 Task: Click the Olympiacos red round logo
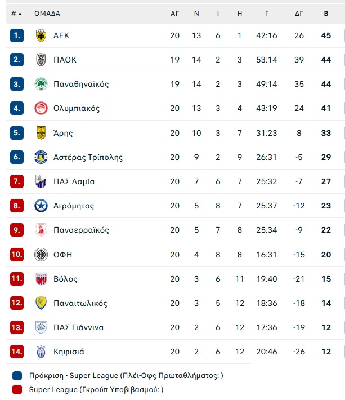(x=41, y=108)
